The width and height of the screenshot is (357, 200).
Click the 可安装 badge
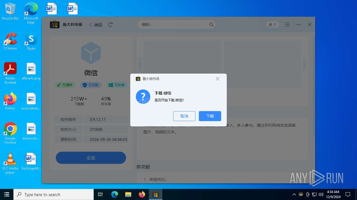(117, 85)
